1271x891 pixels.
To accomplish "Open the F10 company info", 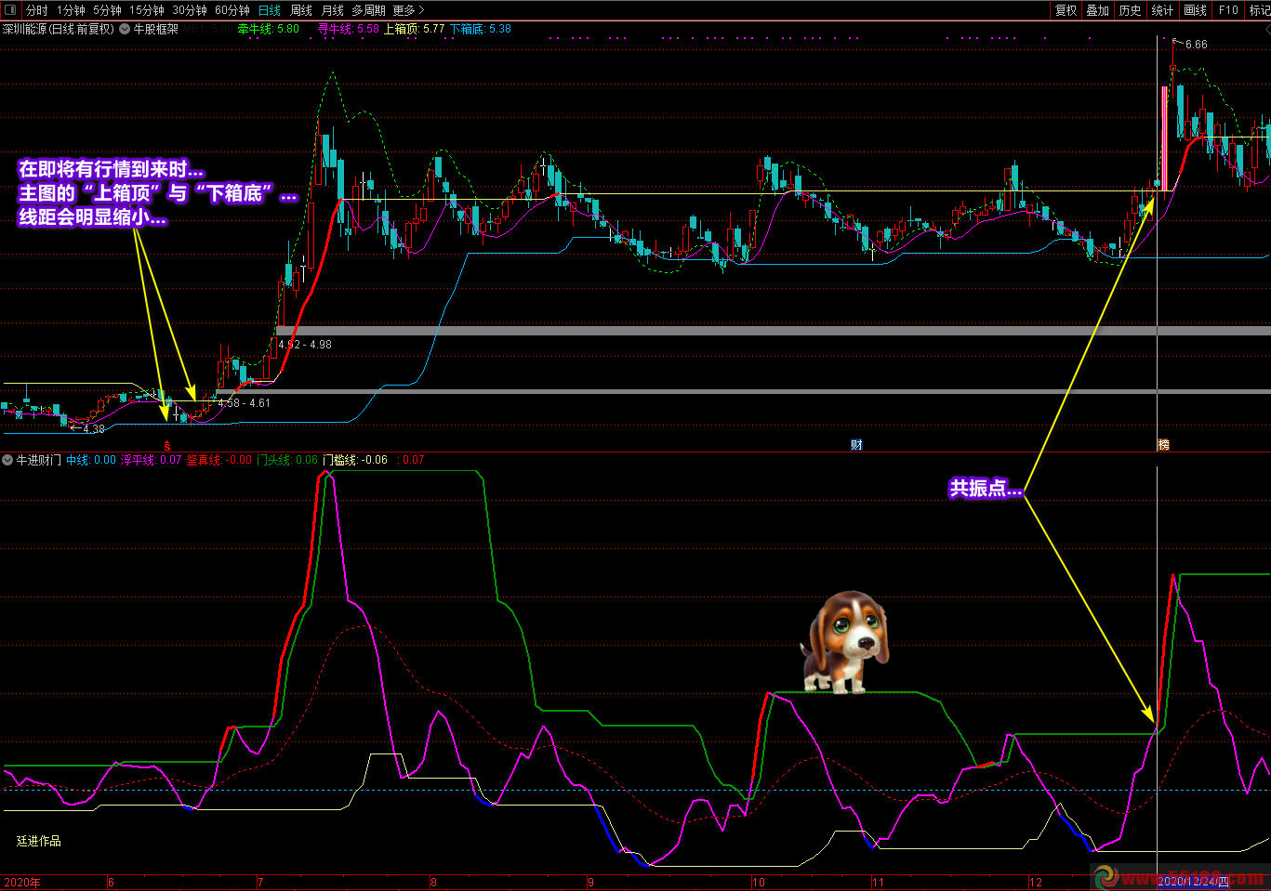I will [x=1228, y=10].
